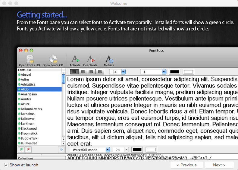Select the BalloonLetters font in the list

[x=39, y=109]
